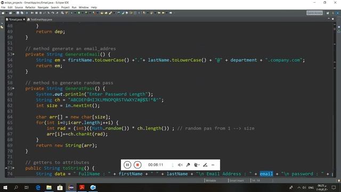Open Adobe Acrobat from the taskbar
The image size is (341, 192).
pyautogui.click(x=82, y=187)
